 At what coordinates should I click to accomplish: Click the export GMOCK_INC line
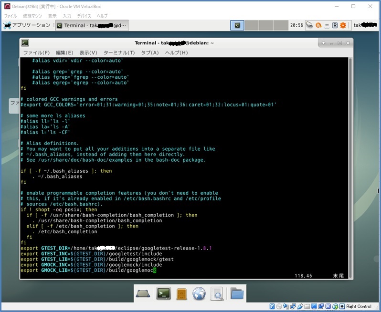pyautogui.click(x=91, y=265)
